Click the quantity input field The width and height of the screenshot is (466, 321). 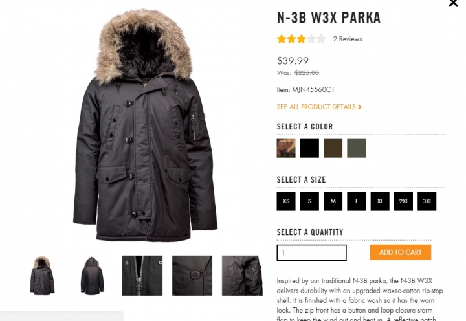(311, 252)
